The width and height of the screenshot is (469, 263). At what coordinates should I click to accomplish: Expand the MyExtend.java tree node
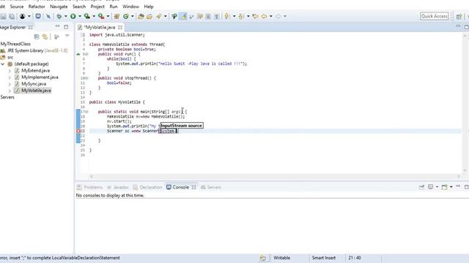(x=10, y=71)
